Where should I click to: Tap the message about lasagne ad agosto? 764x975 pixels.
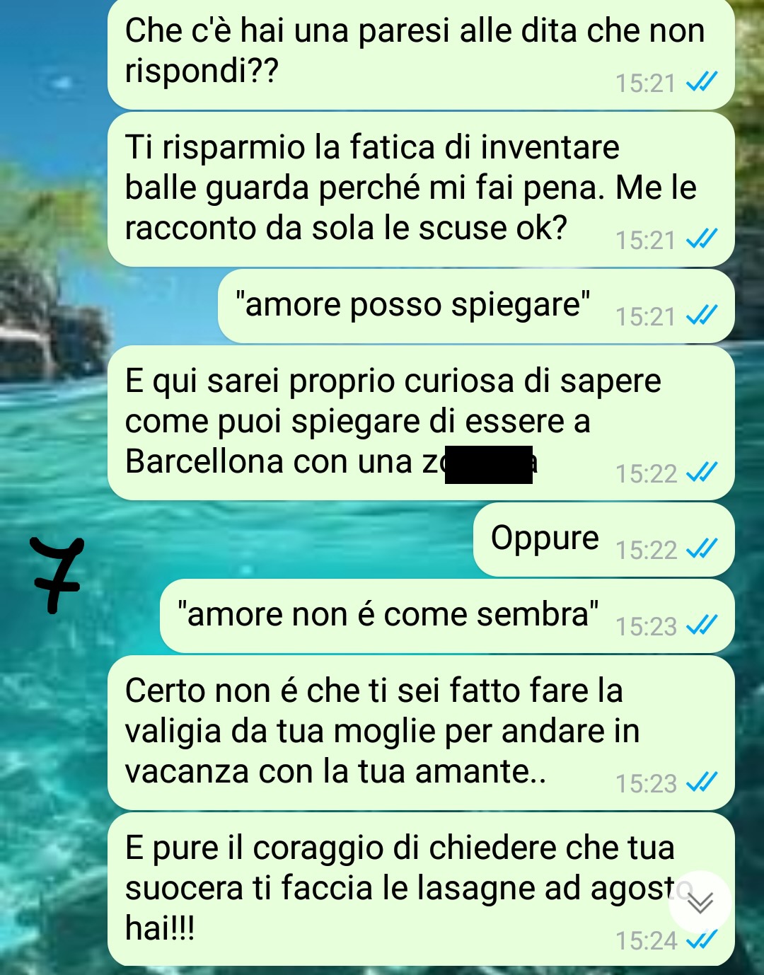pos(421,889)
